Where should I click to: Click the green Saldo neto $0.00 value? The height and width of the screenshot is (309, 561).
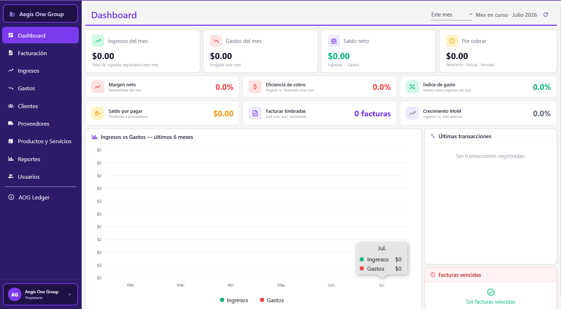point(339,56)
